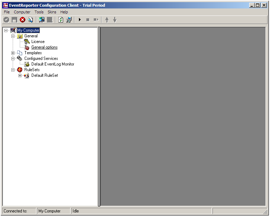270x217 pixels.
Task: Click the magnifier document search icon
Action: pos(30,20)
